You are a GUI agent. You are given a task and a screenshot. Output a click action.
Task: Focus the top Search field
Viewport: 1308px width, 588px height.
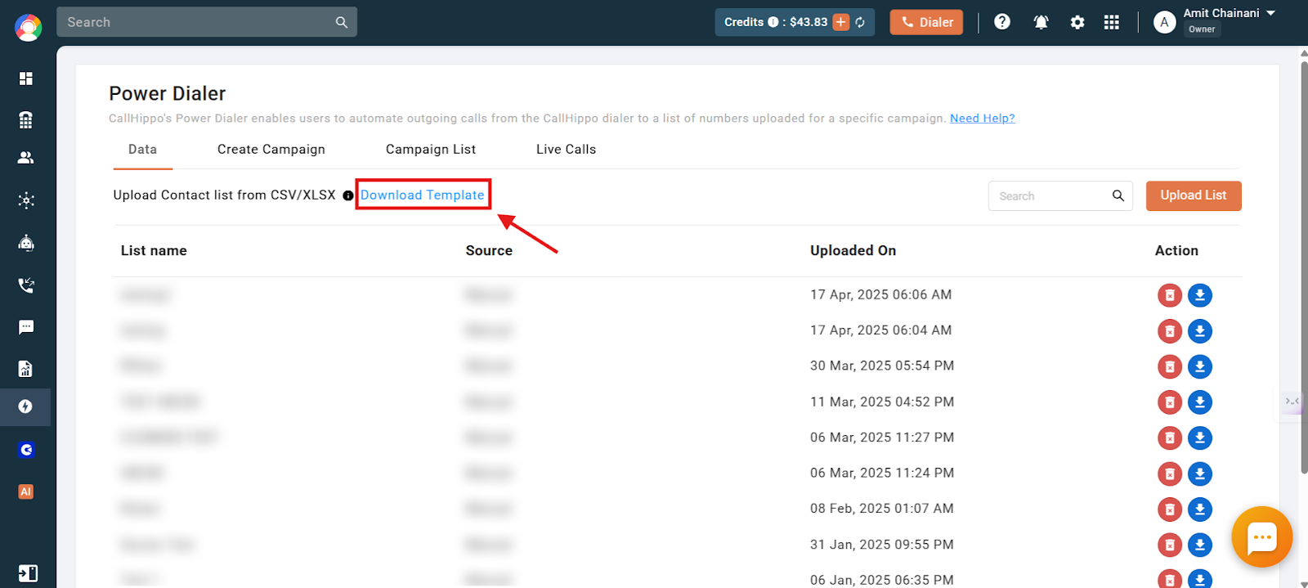(x=207, y=22)
